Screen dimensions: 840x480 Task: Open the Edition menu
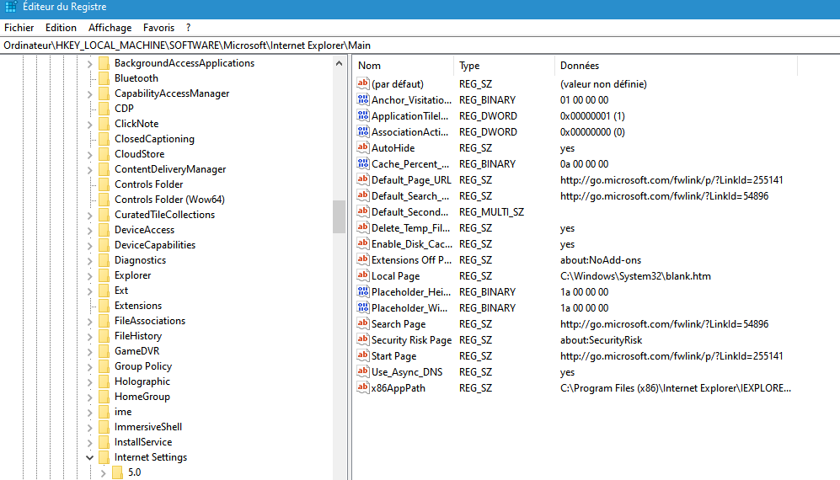61,27
